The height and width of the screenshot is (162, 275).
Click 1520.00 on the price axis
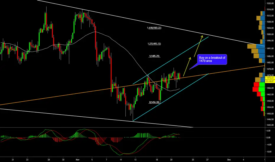[x=270, y=3]
